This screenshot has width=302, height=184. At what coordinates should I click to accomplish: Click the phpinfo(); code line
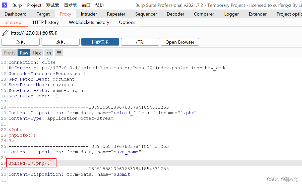22,135
